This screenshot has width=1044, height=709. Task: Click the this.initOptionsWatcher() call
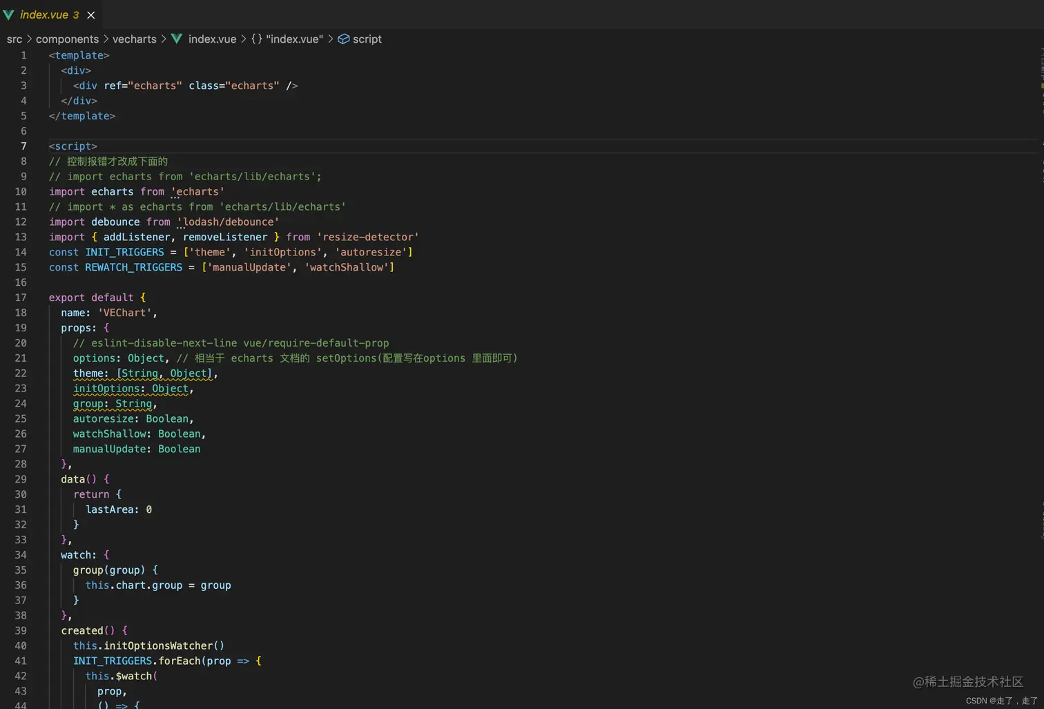[x=149, y=646]
